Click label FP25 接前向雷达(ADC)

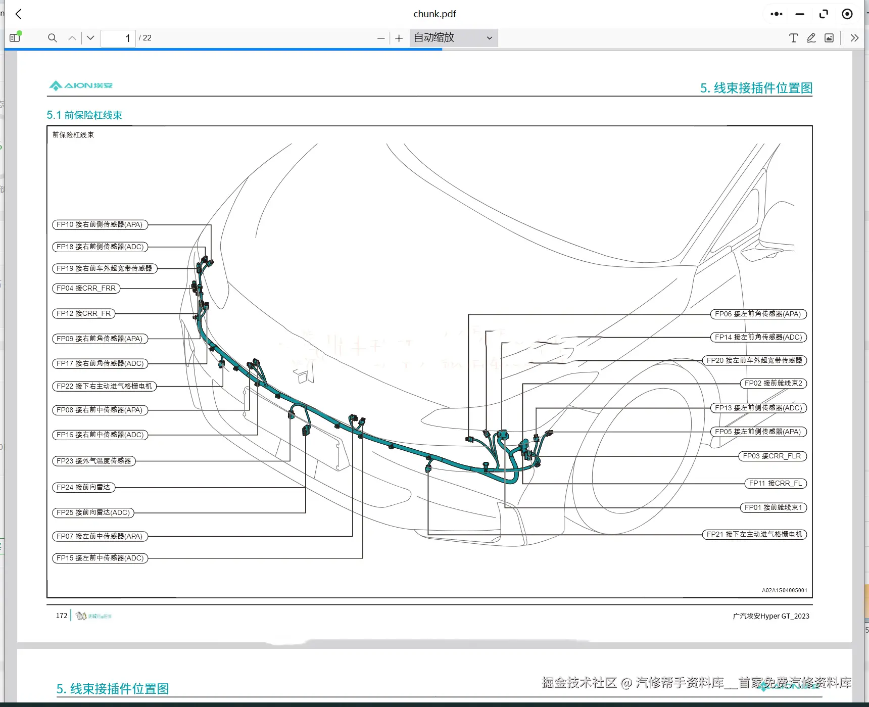point(93,512)
